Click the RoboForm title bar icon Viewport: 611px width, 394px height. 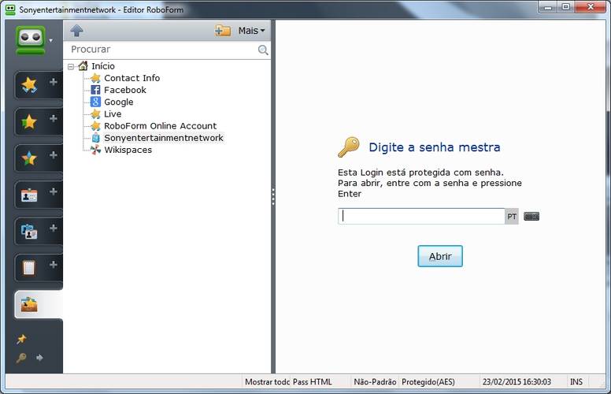pyautogui.click(x=10, y=9)
